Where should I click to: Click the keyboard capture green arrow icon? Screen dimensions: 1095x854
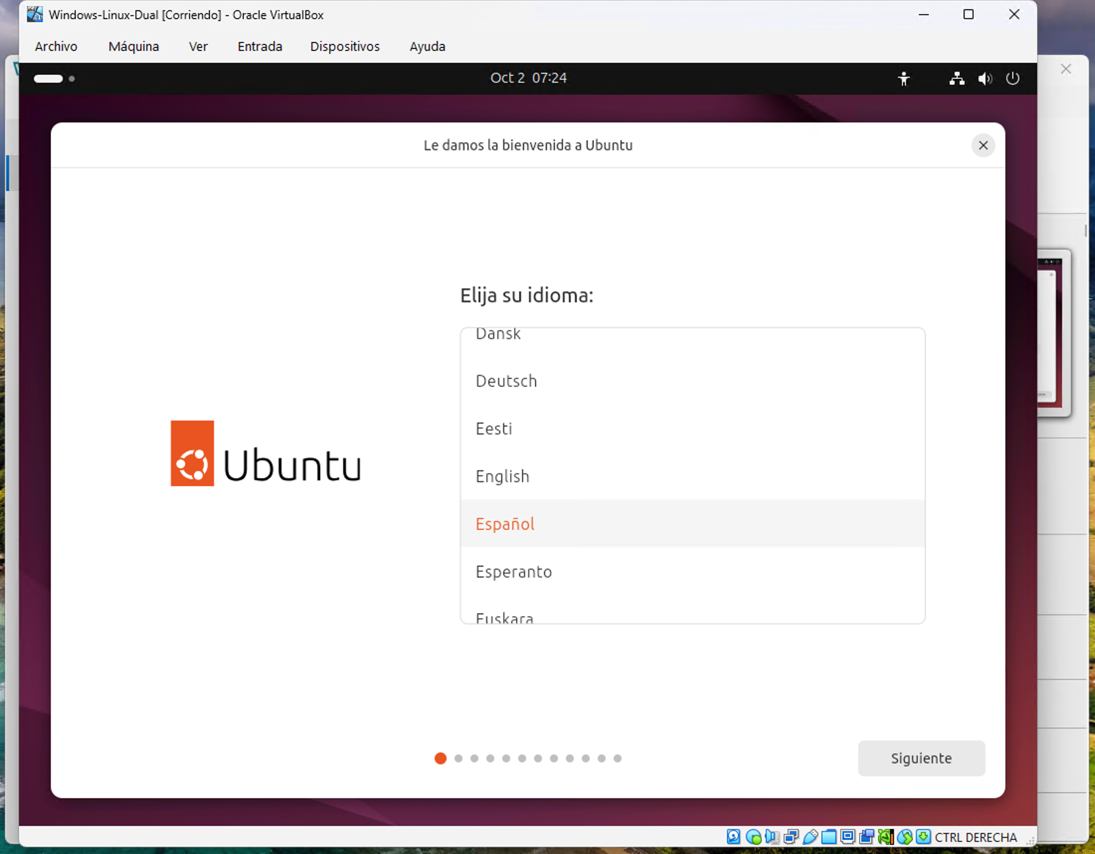click(923, 837)
